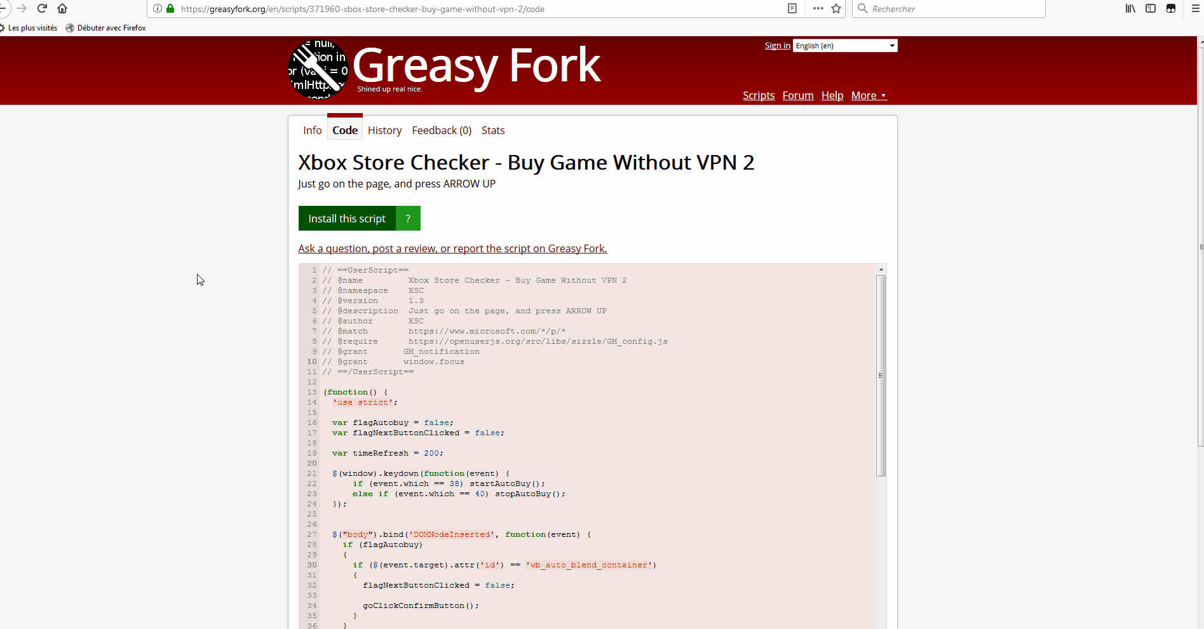Open the English (en) language dropdown

[x=844, y=46]
